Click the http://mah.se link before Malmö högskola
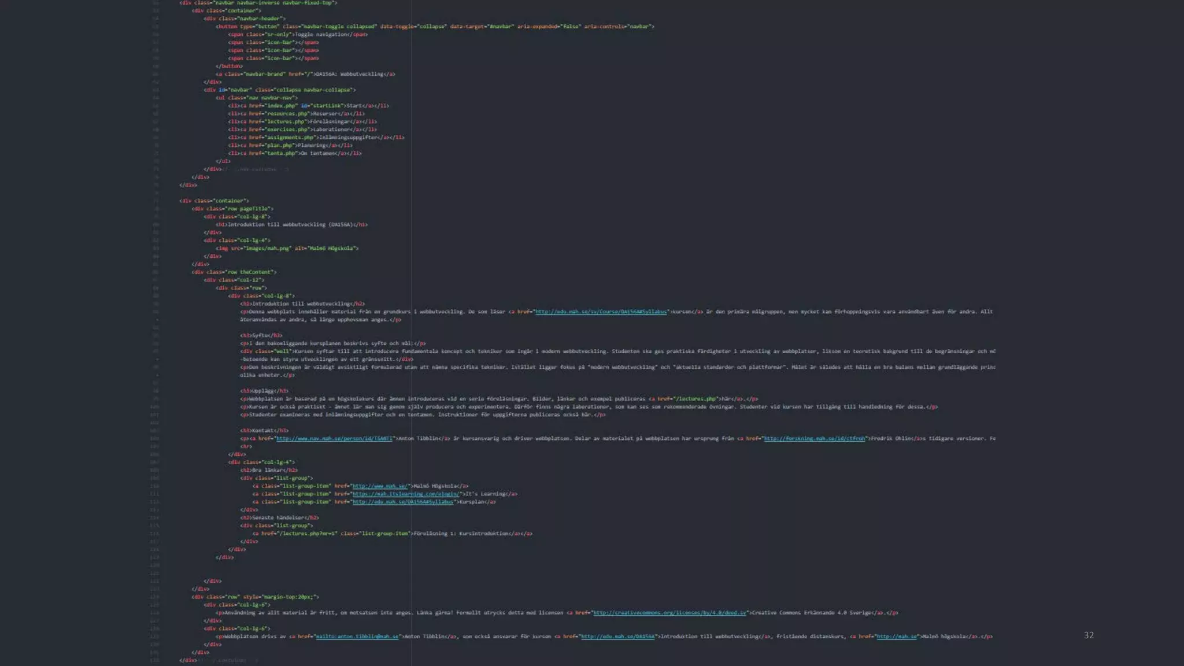Screen dimensions: 1184x666 click(897, 637)
